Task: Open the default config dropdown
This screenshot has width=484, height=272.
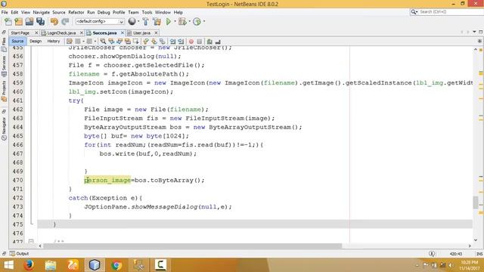Action: 100,22
